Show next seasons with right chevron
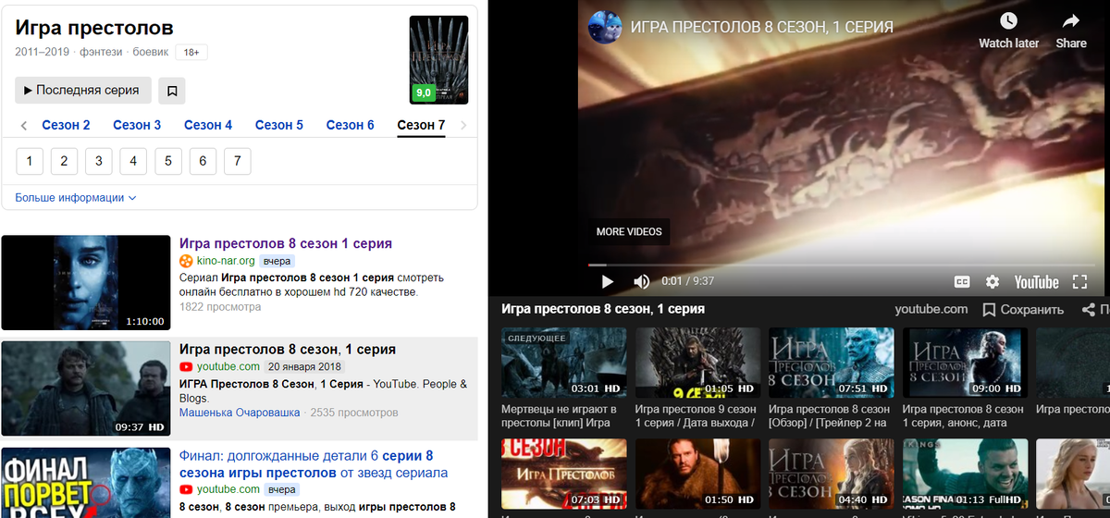Image resolution: width=1110 pixels, height=518 pixels. tap(463, 125)
